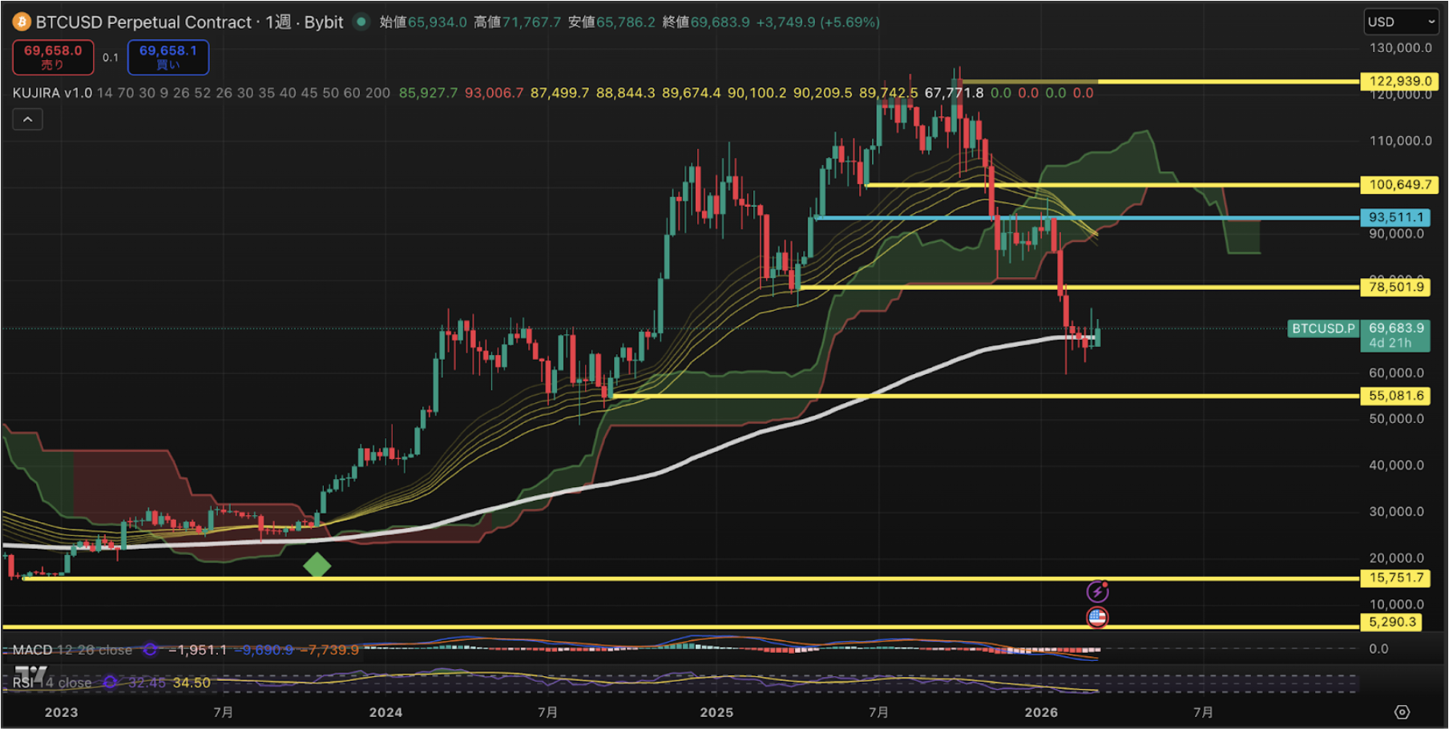Click the MACD indicator loading circle icon
The height and width of the screenshot is (729, 1449).
(150, 650)
